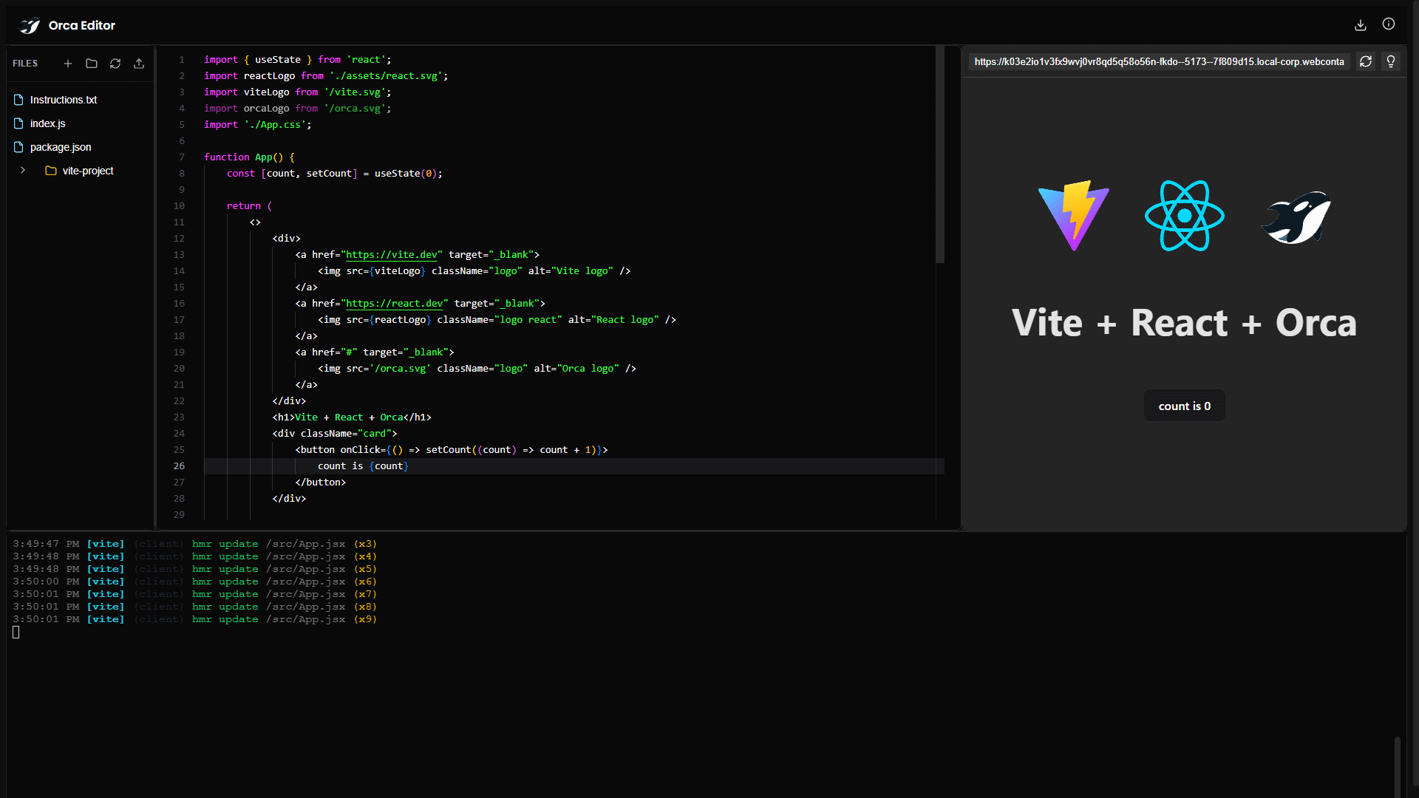Image resolution: width=1419 pixels, height=798 pixels.
Task: Click the "function App() {" line
Action: coord(250,157)
